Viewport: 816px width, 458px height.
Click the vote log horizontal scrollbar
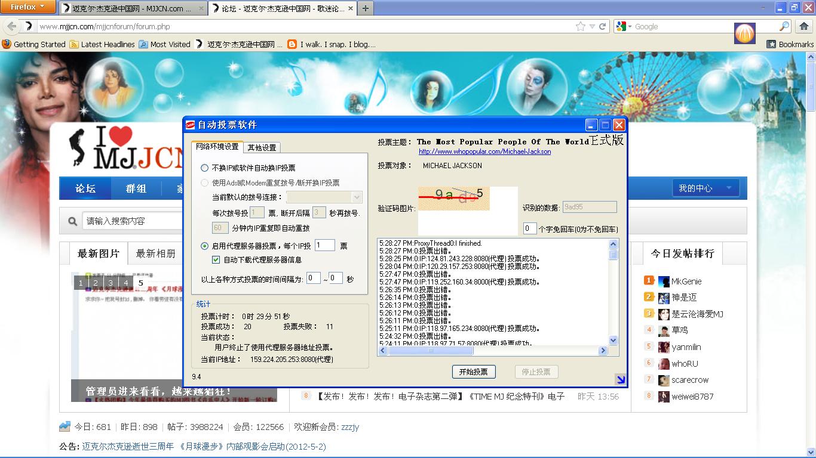[493, 351]
